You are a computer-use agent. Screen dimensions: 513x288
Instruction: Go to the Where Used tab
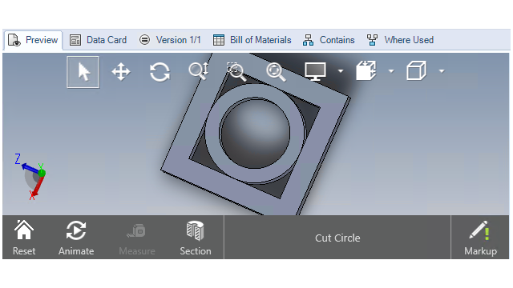tap(400, 40)
